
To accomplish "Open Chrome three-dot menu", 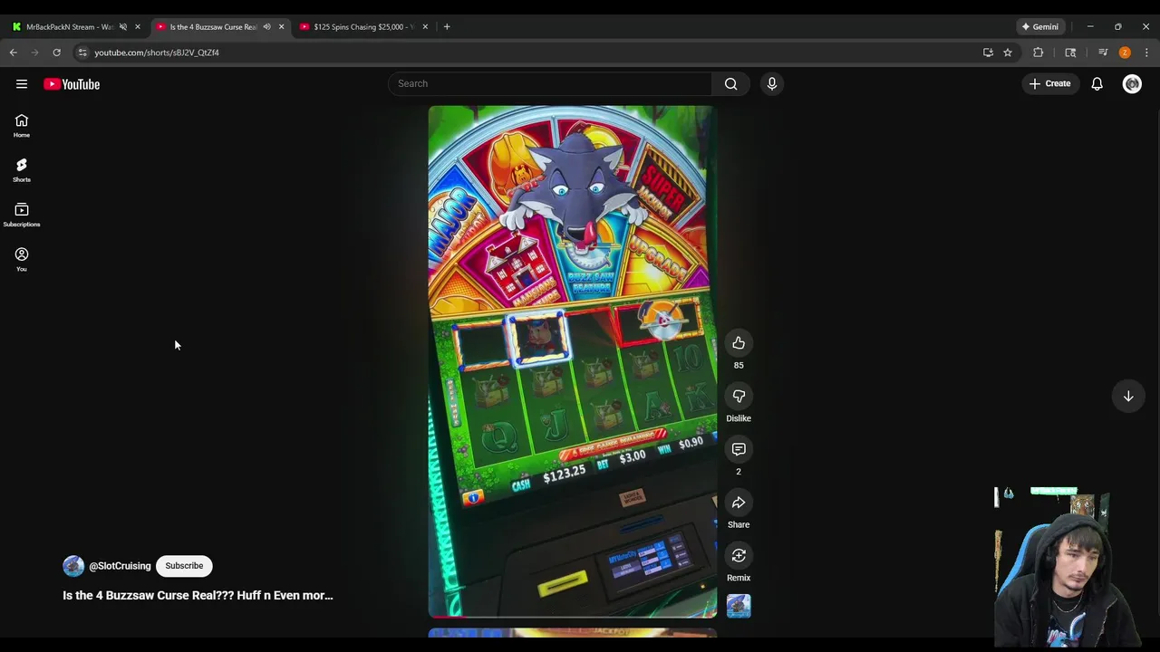I will [1146, 53].
